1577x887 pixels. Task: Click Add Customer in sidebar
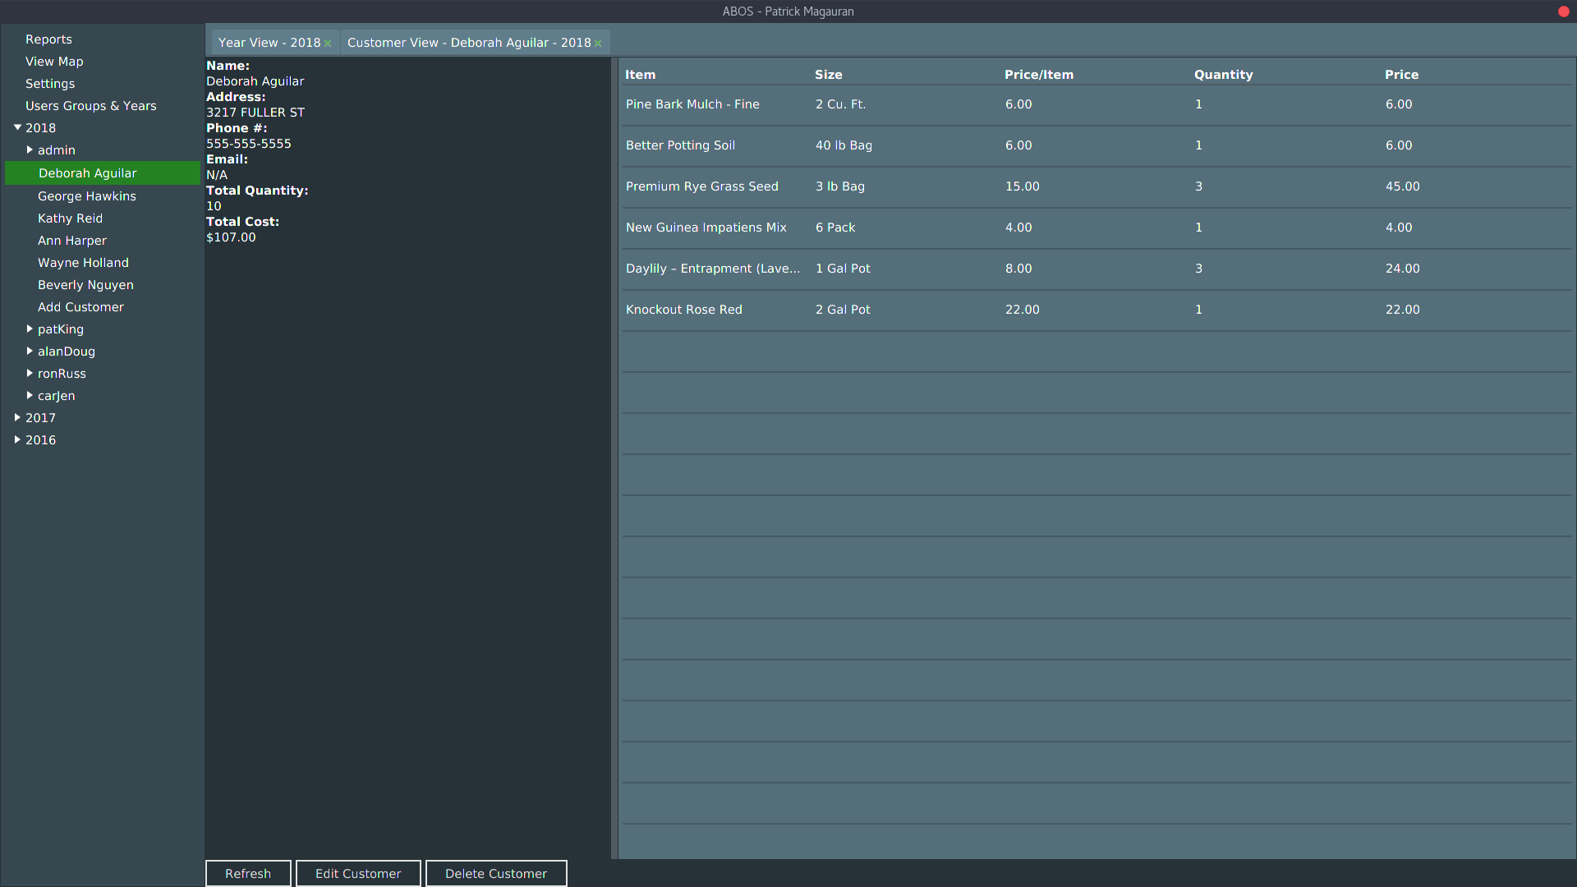(80, 306)
